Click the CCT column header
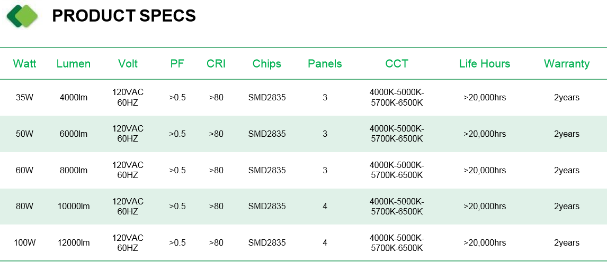The height and width of the screenshot is (262, 607). pyautogui.click(x=397, y=64)
